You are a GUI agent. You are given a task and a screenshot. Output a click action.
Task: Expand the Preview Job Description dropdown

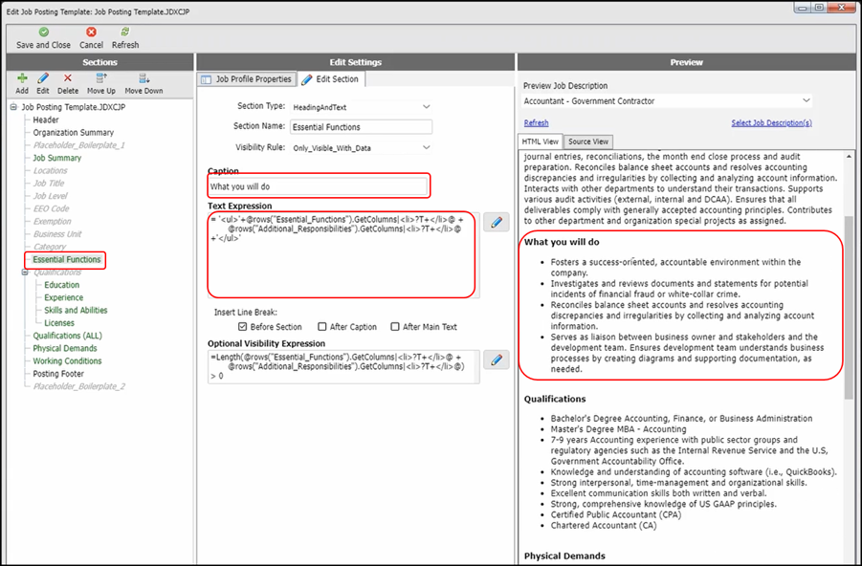point(806,100)
